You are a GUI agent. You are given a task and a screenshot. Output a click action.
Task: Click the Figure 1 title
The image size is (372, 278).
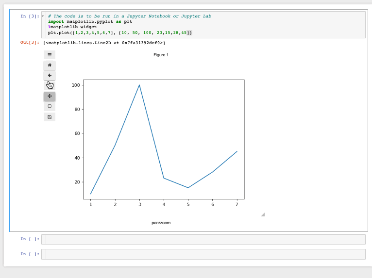click(161, 55)
